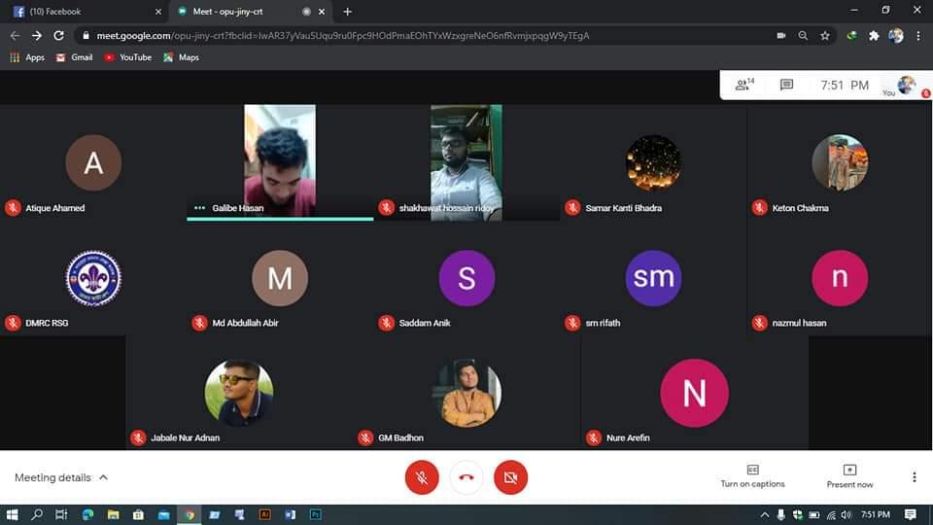This screenshot has width=933, height=525.
Task: Close the Meet browser tab
Action: point(322,12)
